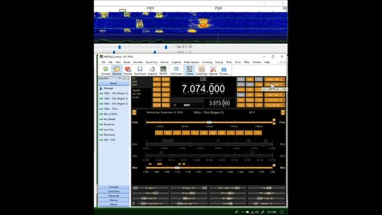Open the Edit menu
The width and height of the screenshot is (382, 215).
point(110,62)
